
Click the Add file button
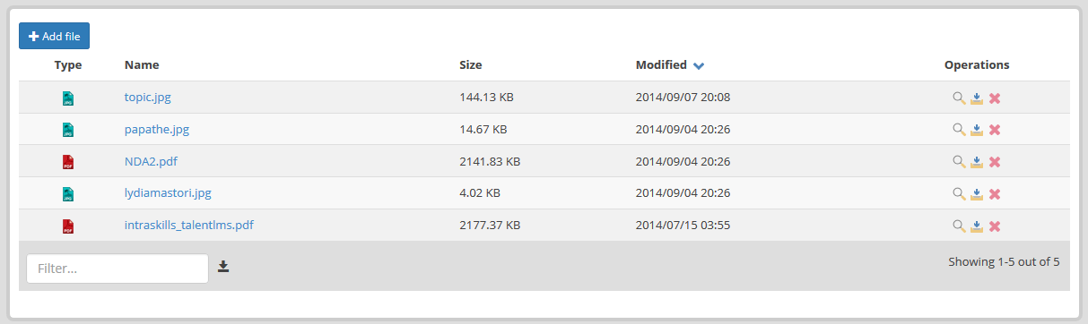click(54, 36)
